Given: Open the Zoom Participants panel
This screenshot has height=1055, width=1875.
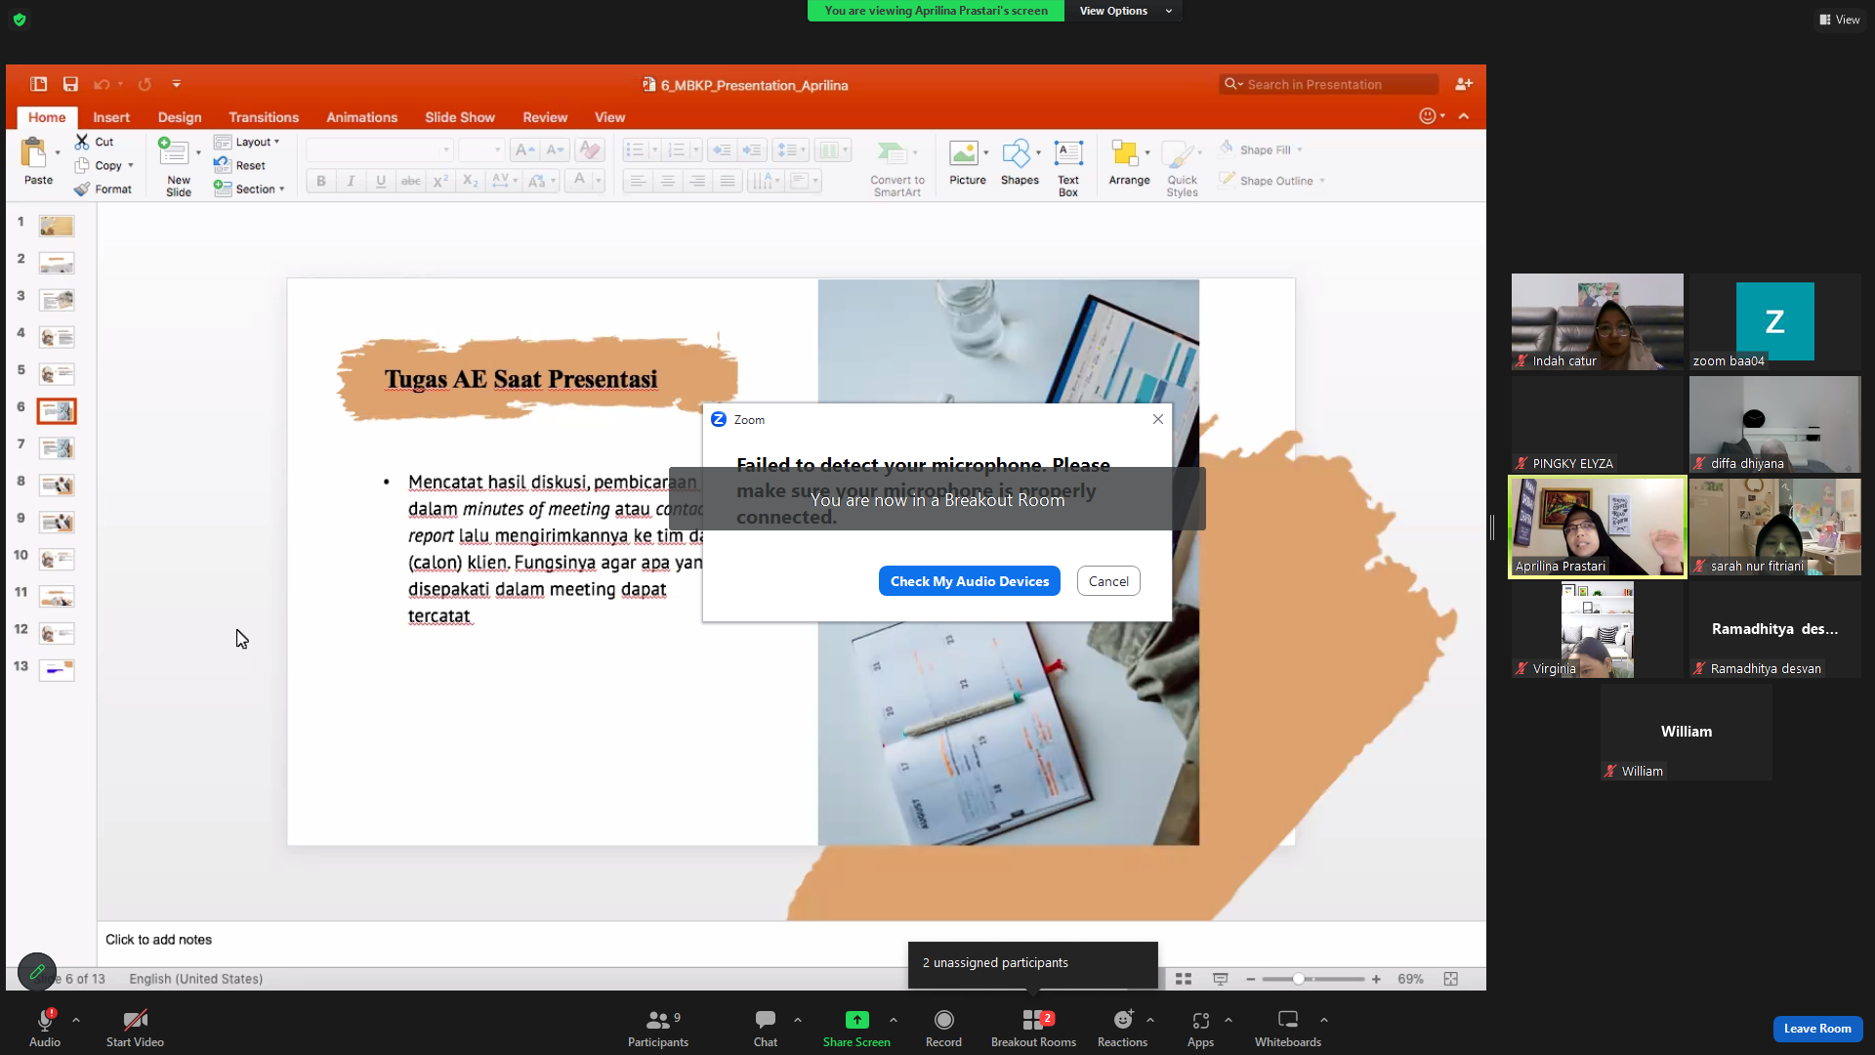Looking at the screenshot, I should tap(658, 1028).
